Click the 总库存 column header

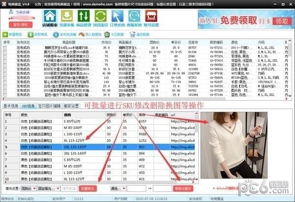click(193, 43)
